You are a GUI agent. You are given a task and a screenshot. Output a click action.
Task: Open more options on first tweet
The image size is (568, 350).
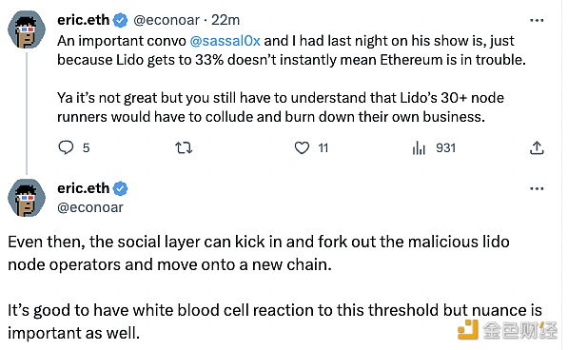click(537, 20)
